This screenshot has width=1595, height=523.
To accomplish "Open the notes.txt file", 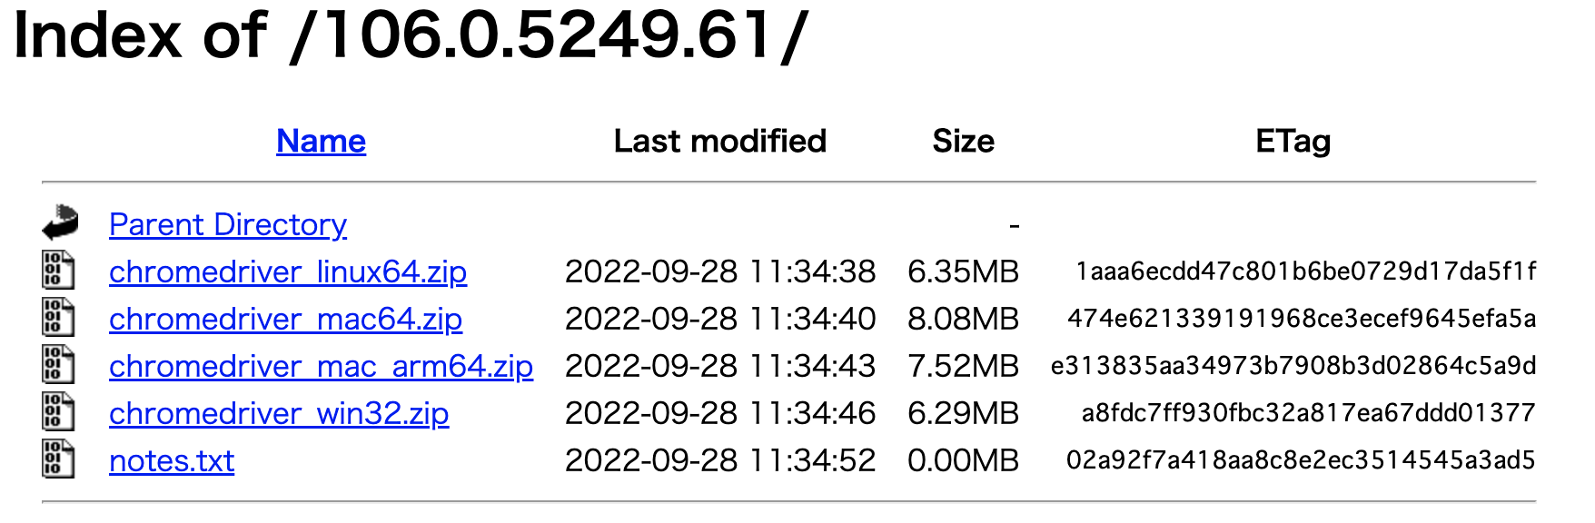I will pyautogui.click(x=171, y=460).
